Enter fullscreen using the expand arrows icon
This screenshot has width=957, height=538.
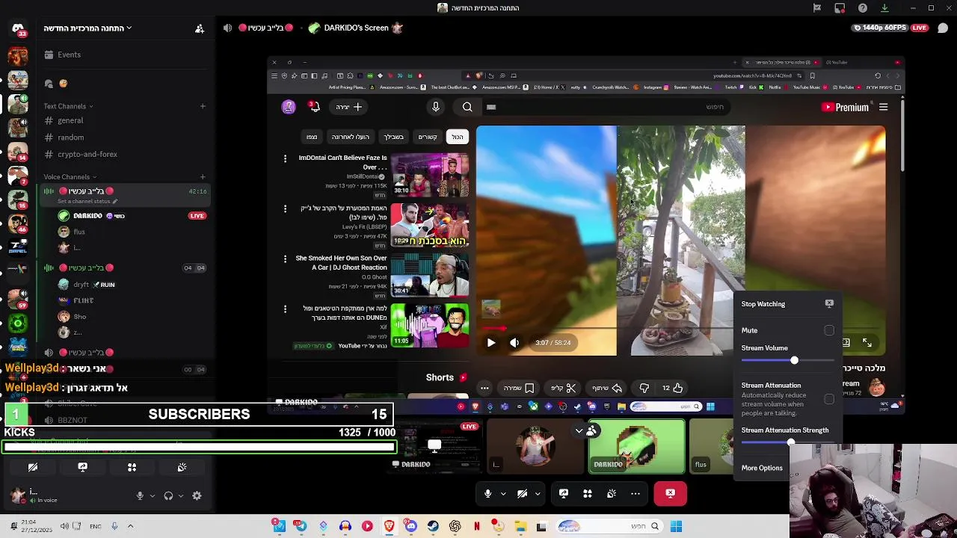(867, 342)
